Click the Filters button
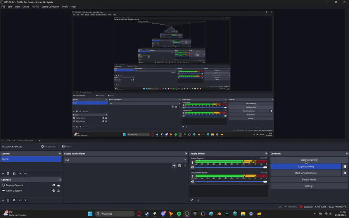Image resolution: width=349 pixels, height=218 pixels. (67, 146)
